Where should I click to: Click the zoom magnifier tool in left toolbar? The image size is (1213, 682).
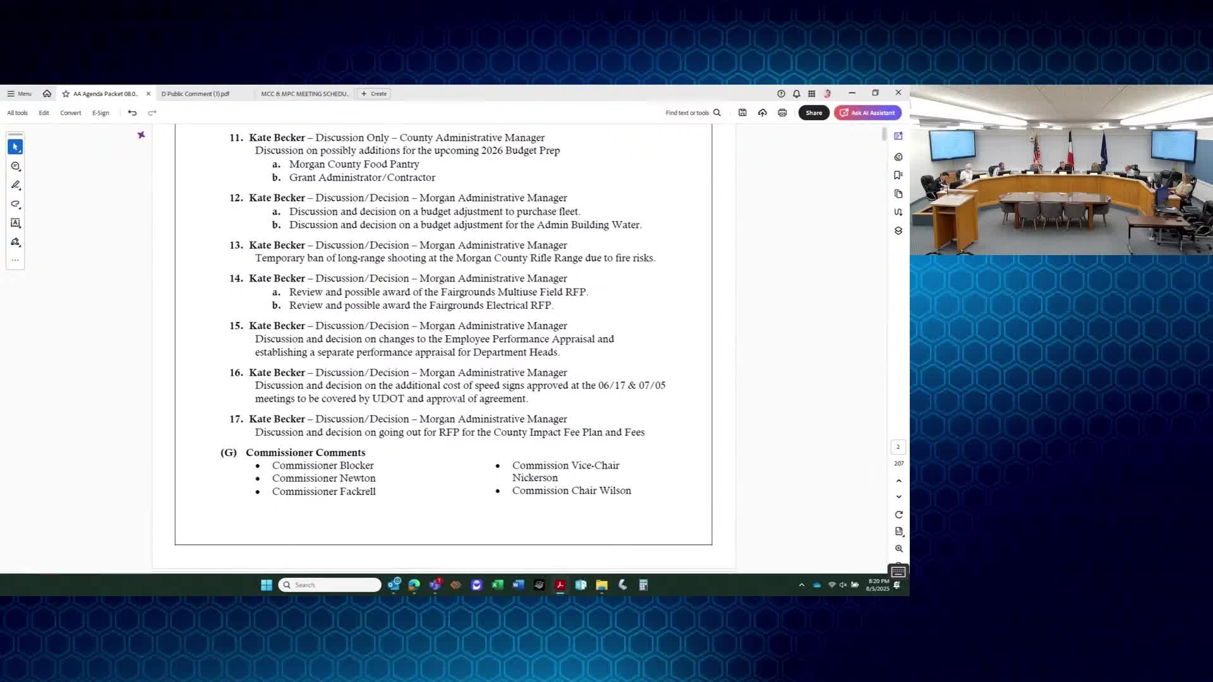coord(15,166)
